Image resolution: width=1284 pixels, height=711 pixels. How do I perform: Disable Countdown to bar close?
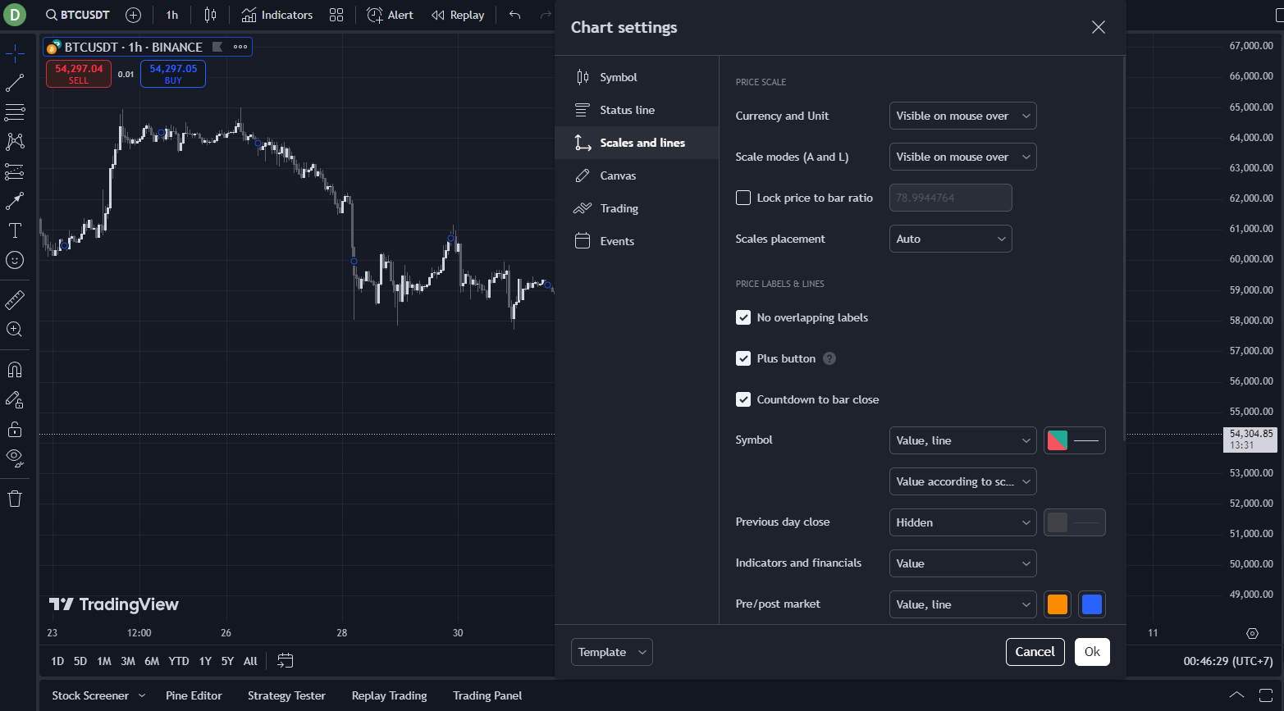[x=743, y=399]
